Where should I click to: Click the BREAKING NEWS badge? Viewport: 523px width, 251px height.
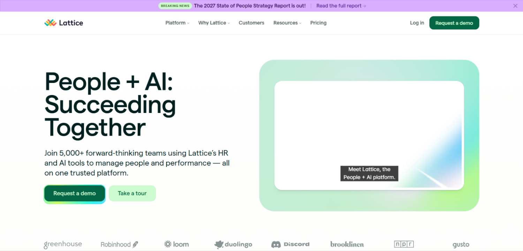coord(175,6)
